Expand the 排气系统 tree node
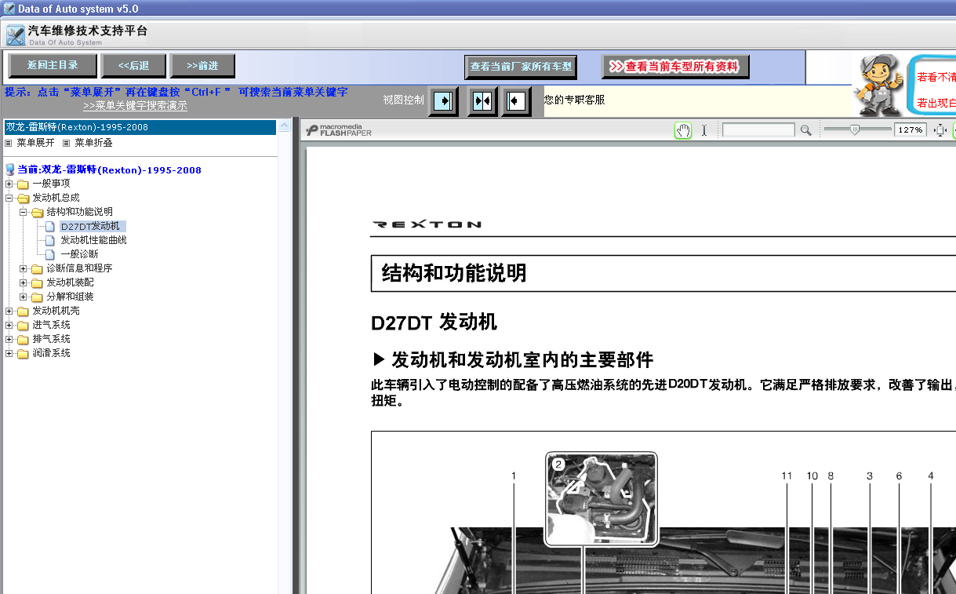The width and height of the screenshot is (956, 594). tap(9, 339)
